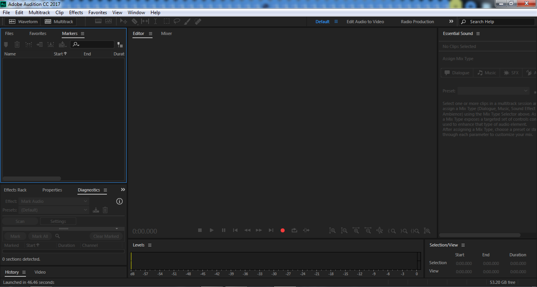537x287 pixels.
Task: Click the info icon in Diagnostics panel
Action: (120, 201)
